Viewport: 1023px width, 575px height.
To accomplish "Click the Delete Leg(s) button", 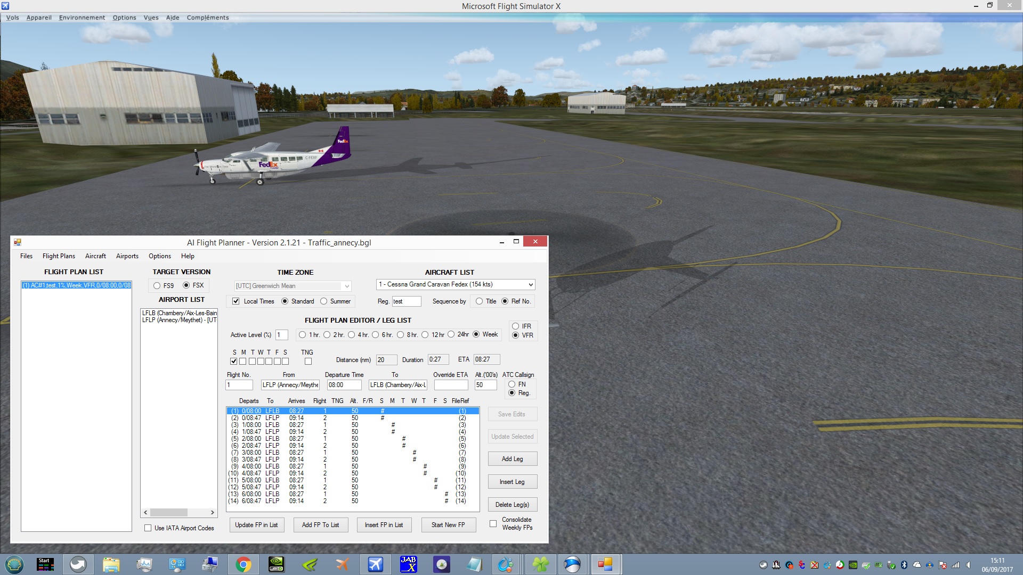I will 513,505.
